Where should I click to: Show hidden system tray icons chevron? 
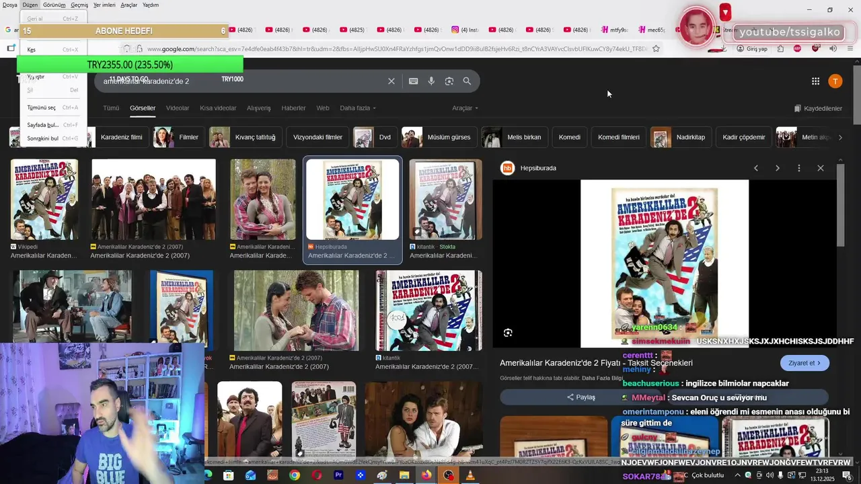(x=738, y=475)
